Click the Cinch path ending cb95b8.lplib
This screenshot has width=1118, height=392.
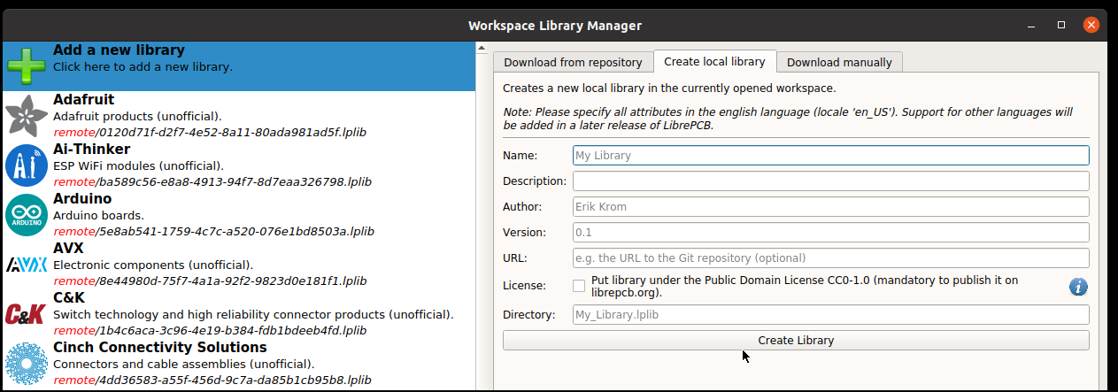(x=212, y=380)
